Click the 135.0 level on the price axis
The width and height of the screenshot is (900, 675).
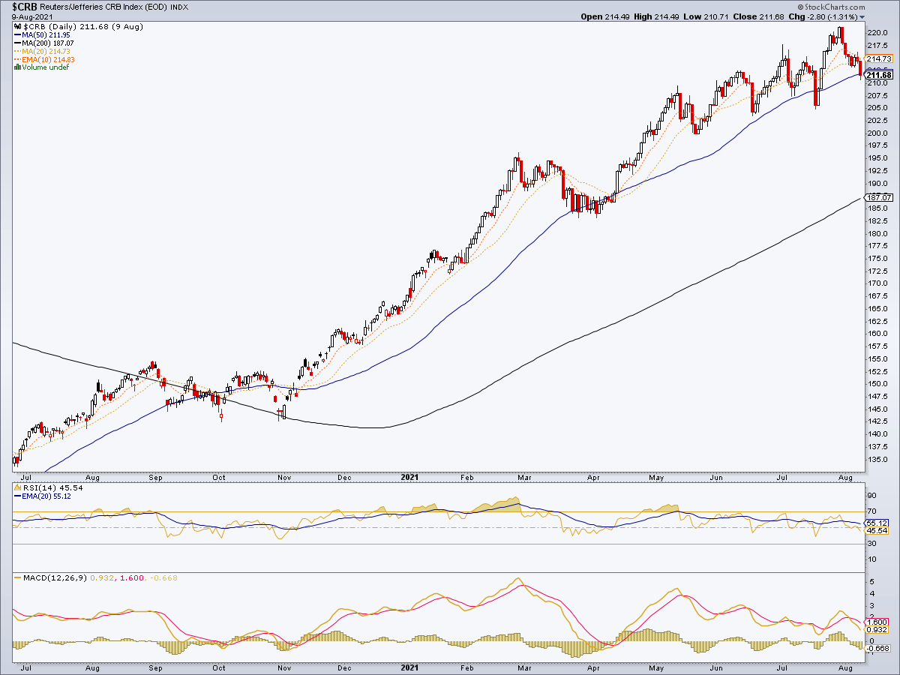[877, 459]
